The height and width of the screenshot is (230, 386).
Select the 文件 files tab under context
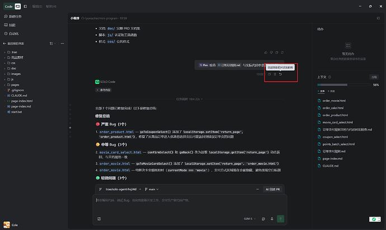(x=321, y=91)
